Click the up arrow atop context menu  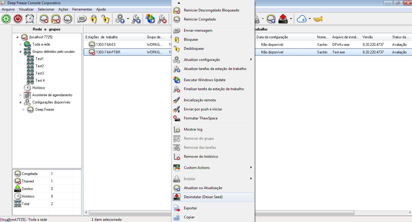[x=179, y=3]
